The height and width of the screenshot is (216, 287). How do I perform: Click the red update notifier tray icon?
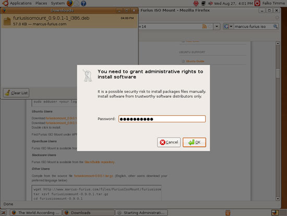[x=196, y=3]
